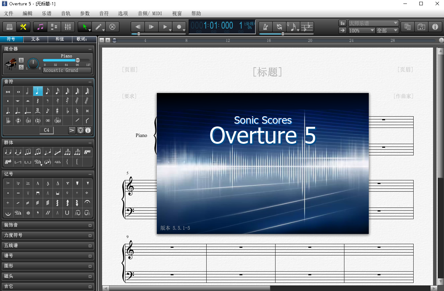Click the staff insert tool icon
Viewport: 444px width, 291px height.
click(307, 27)
